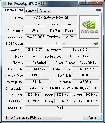
Task: Click the Bandwidth 9.6 GB/s field
Action: point(86,82)
